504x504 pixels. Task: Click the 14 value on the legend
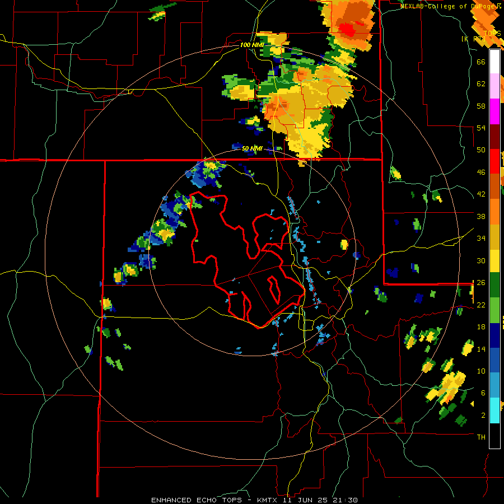(x=481, y=349)
